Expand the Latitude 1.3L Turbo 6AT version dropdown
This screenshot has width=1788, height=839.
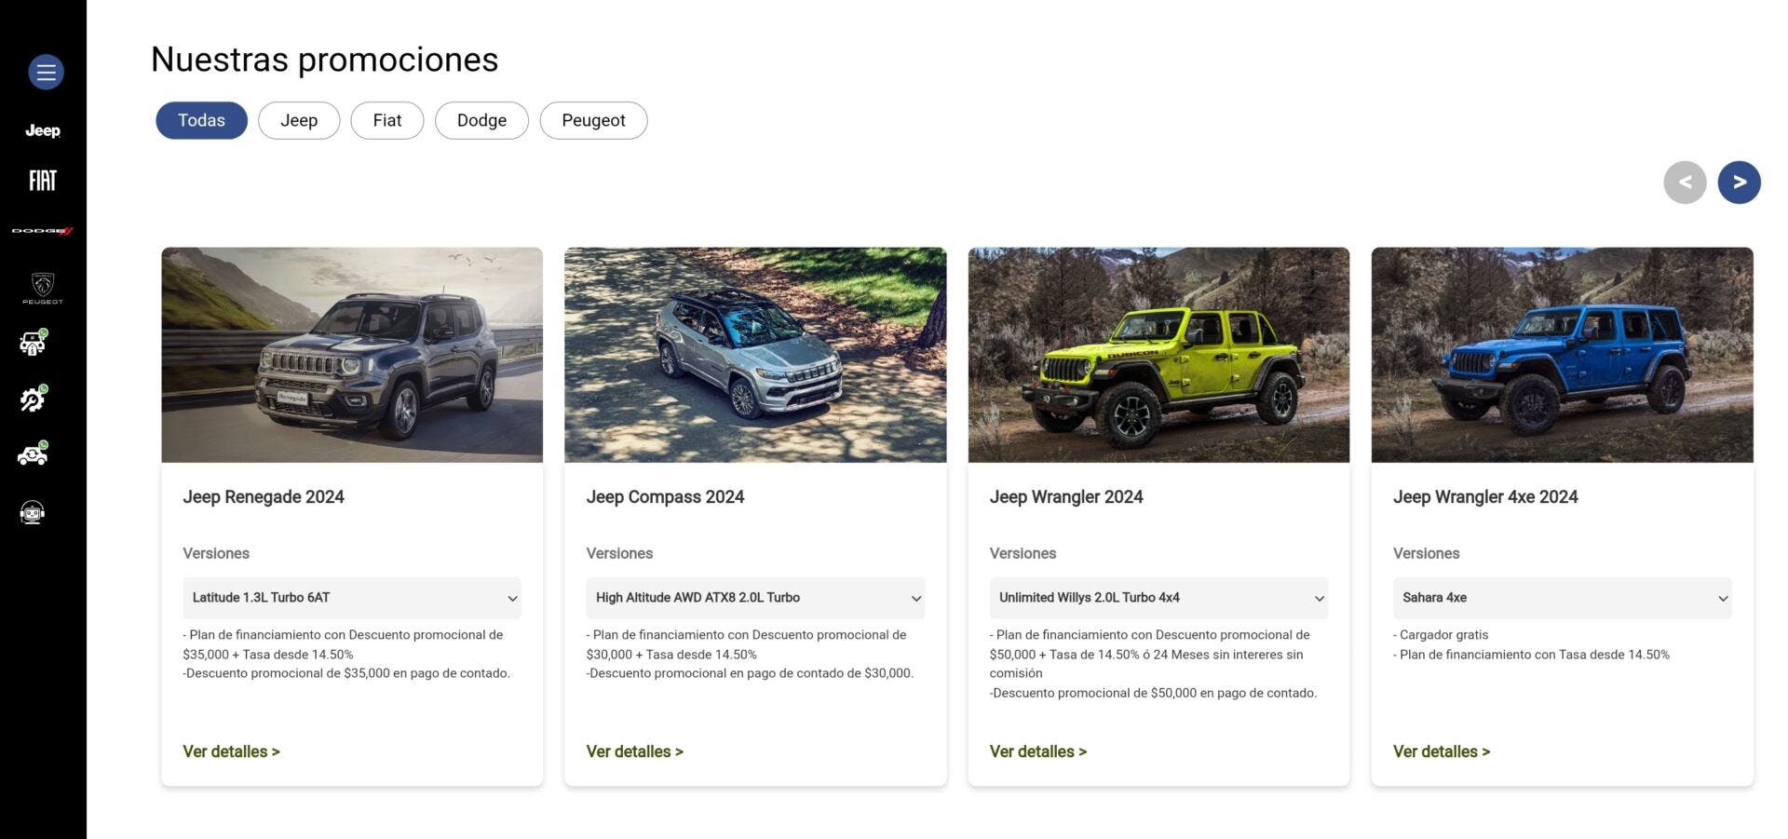(x=352, y=598)
